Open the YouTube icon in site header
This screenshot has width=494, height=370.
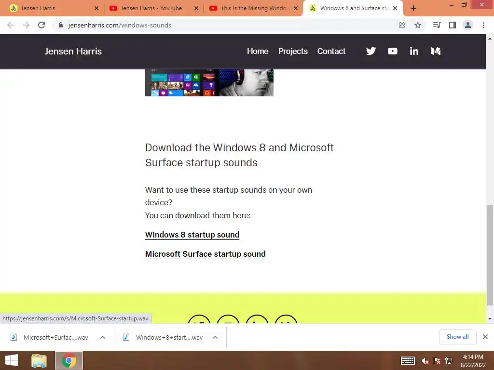tap(393, 51)
